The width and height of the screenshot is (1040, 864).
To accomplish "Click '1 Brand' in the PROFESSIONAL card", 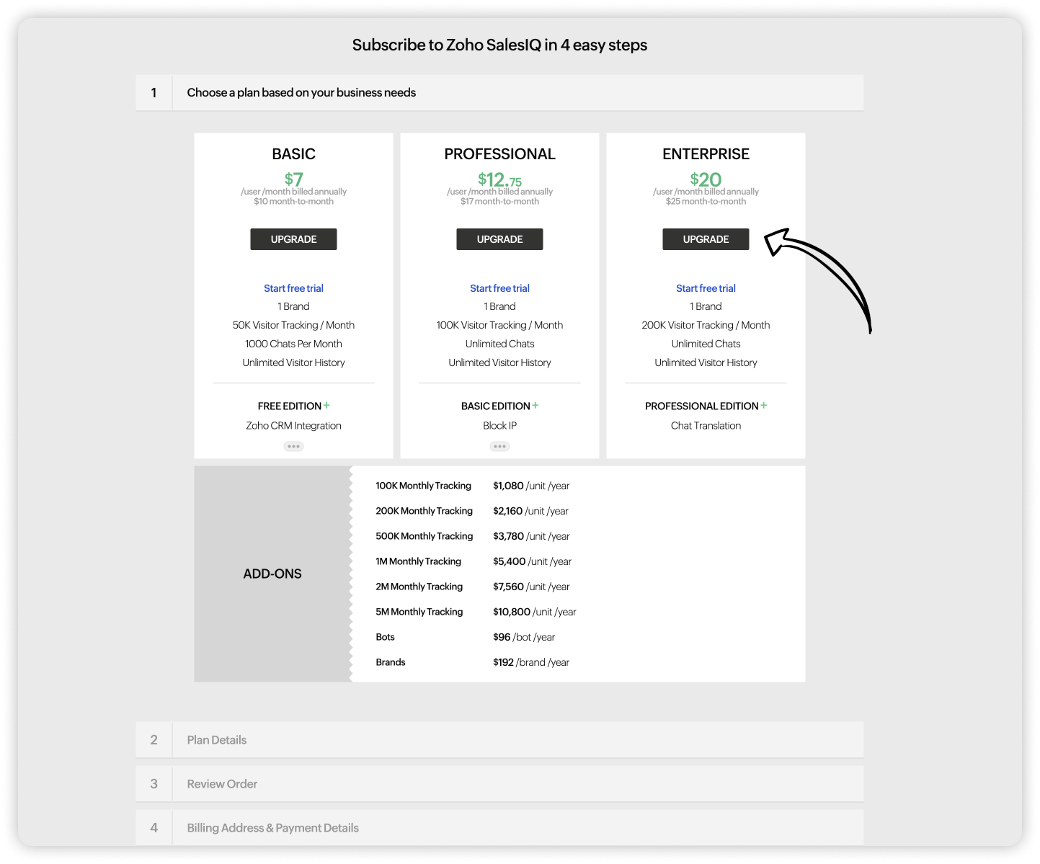I will 499,306.
